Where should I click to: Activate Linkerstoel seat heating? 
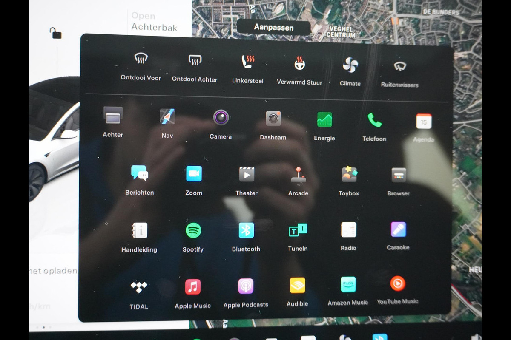pos(248,62)
